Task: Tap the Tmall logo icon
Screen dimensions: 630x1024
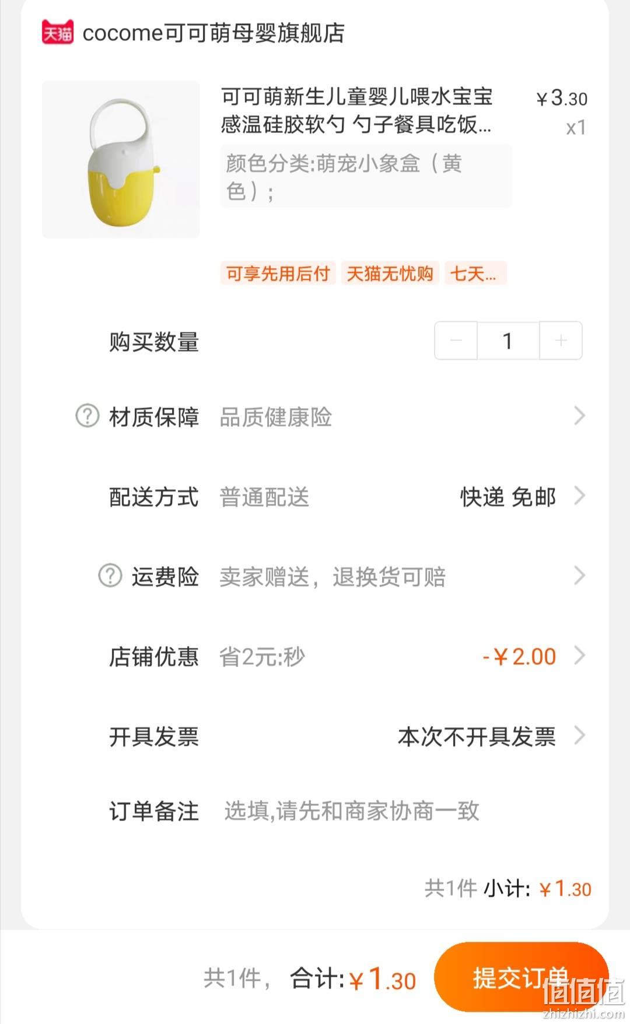Action: (x=58, y=33)
